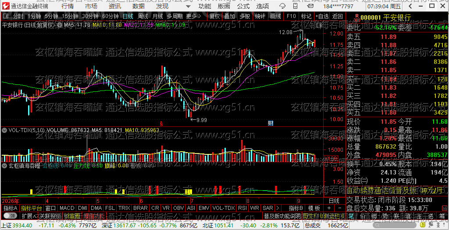The width and height of the screenshot is (449, 230).
Task: Open the 资讯 menu
Action: click(115, 6)
